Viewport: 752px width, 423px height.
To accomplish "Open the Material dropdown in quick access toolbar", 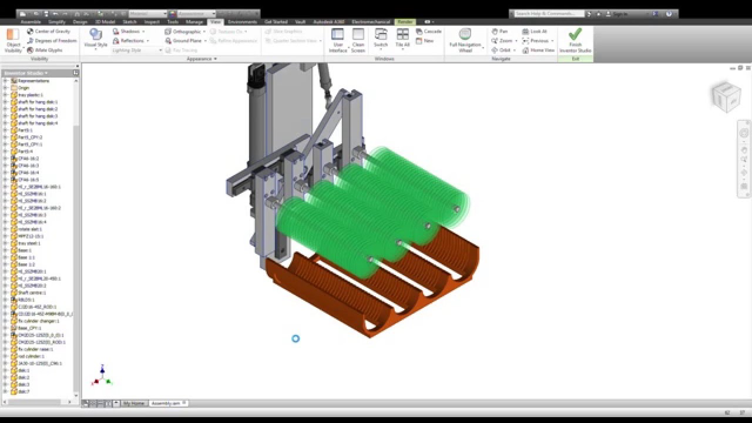I will click(x=147, y=14).
